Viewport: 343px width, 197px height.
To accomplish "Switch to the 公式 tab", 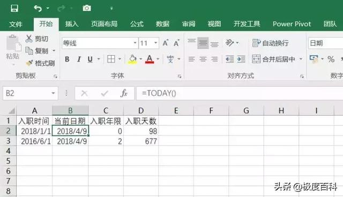I will 137,24.
